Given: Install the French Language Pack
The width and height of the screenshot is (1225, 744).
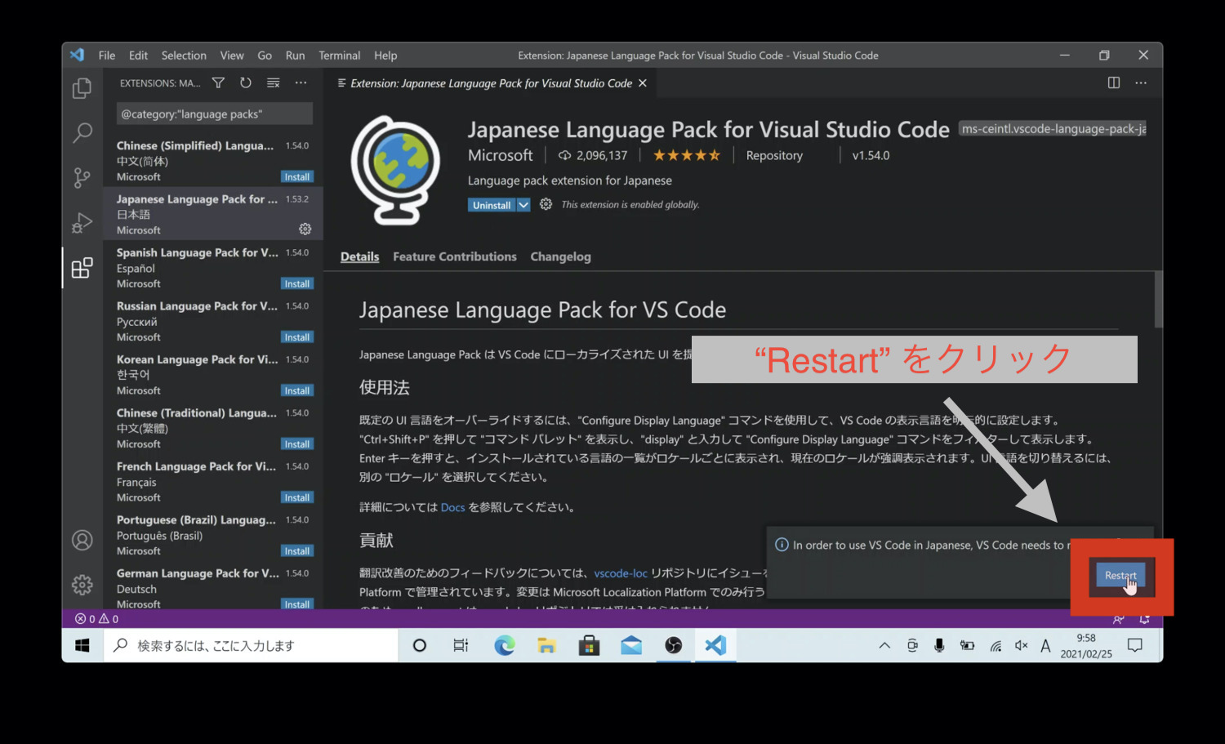Looking at the screenshot, I should click(297, 498).
